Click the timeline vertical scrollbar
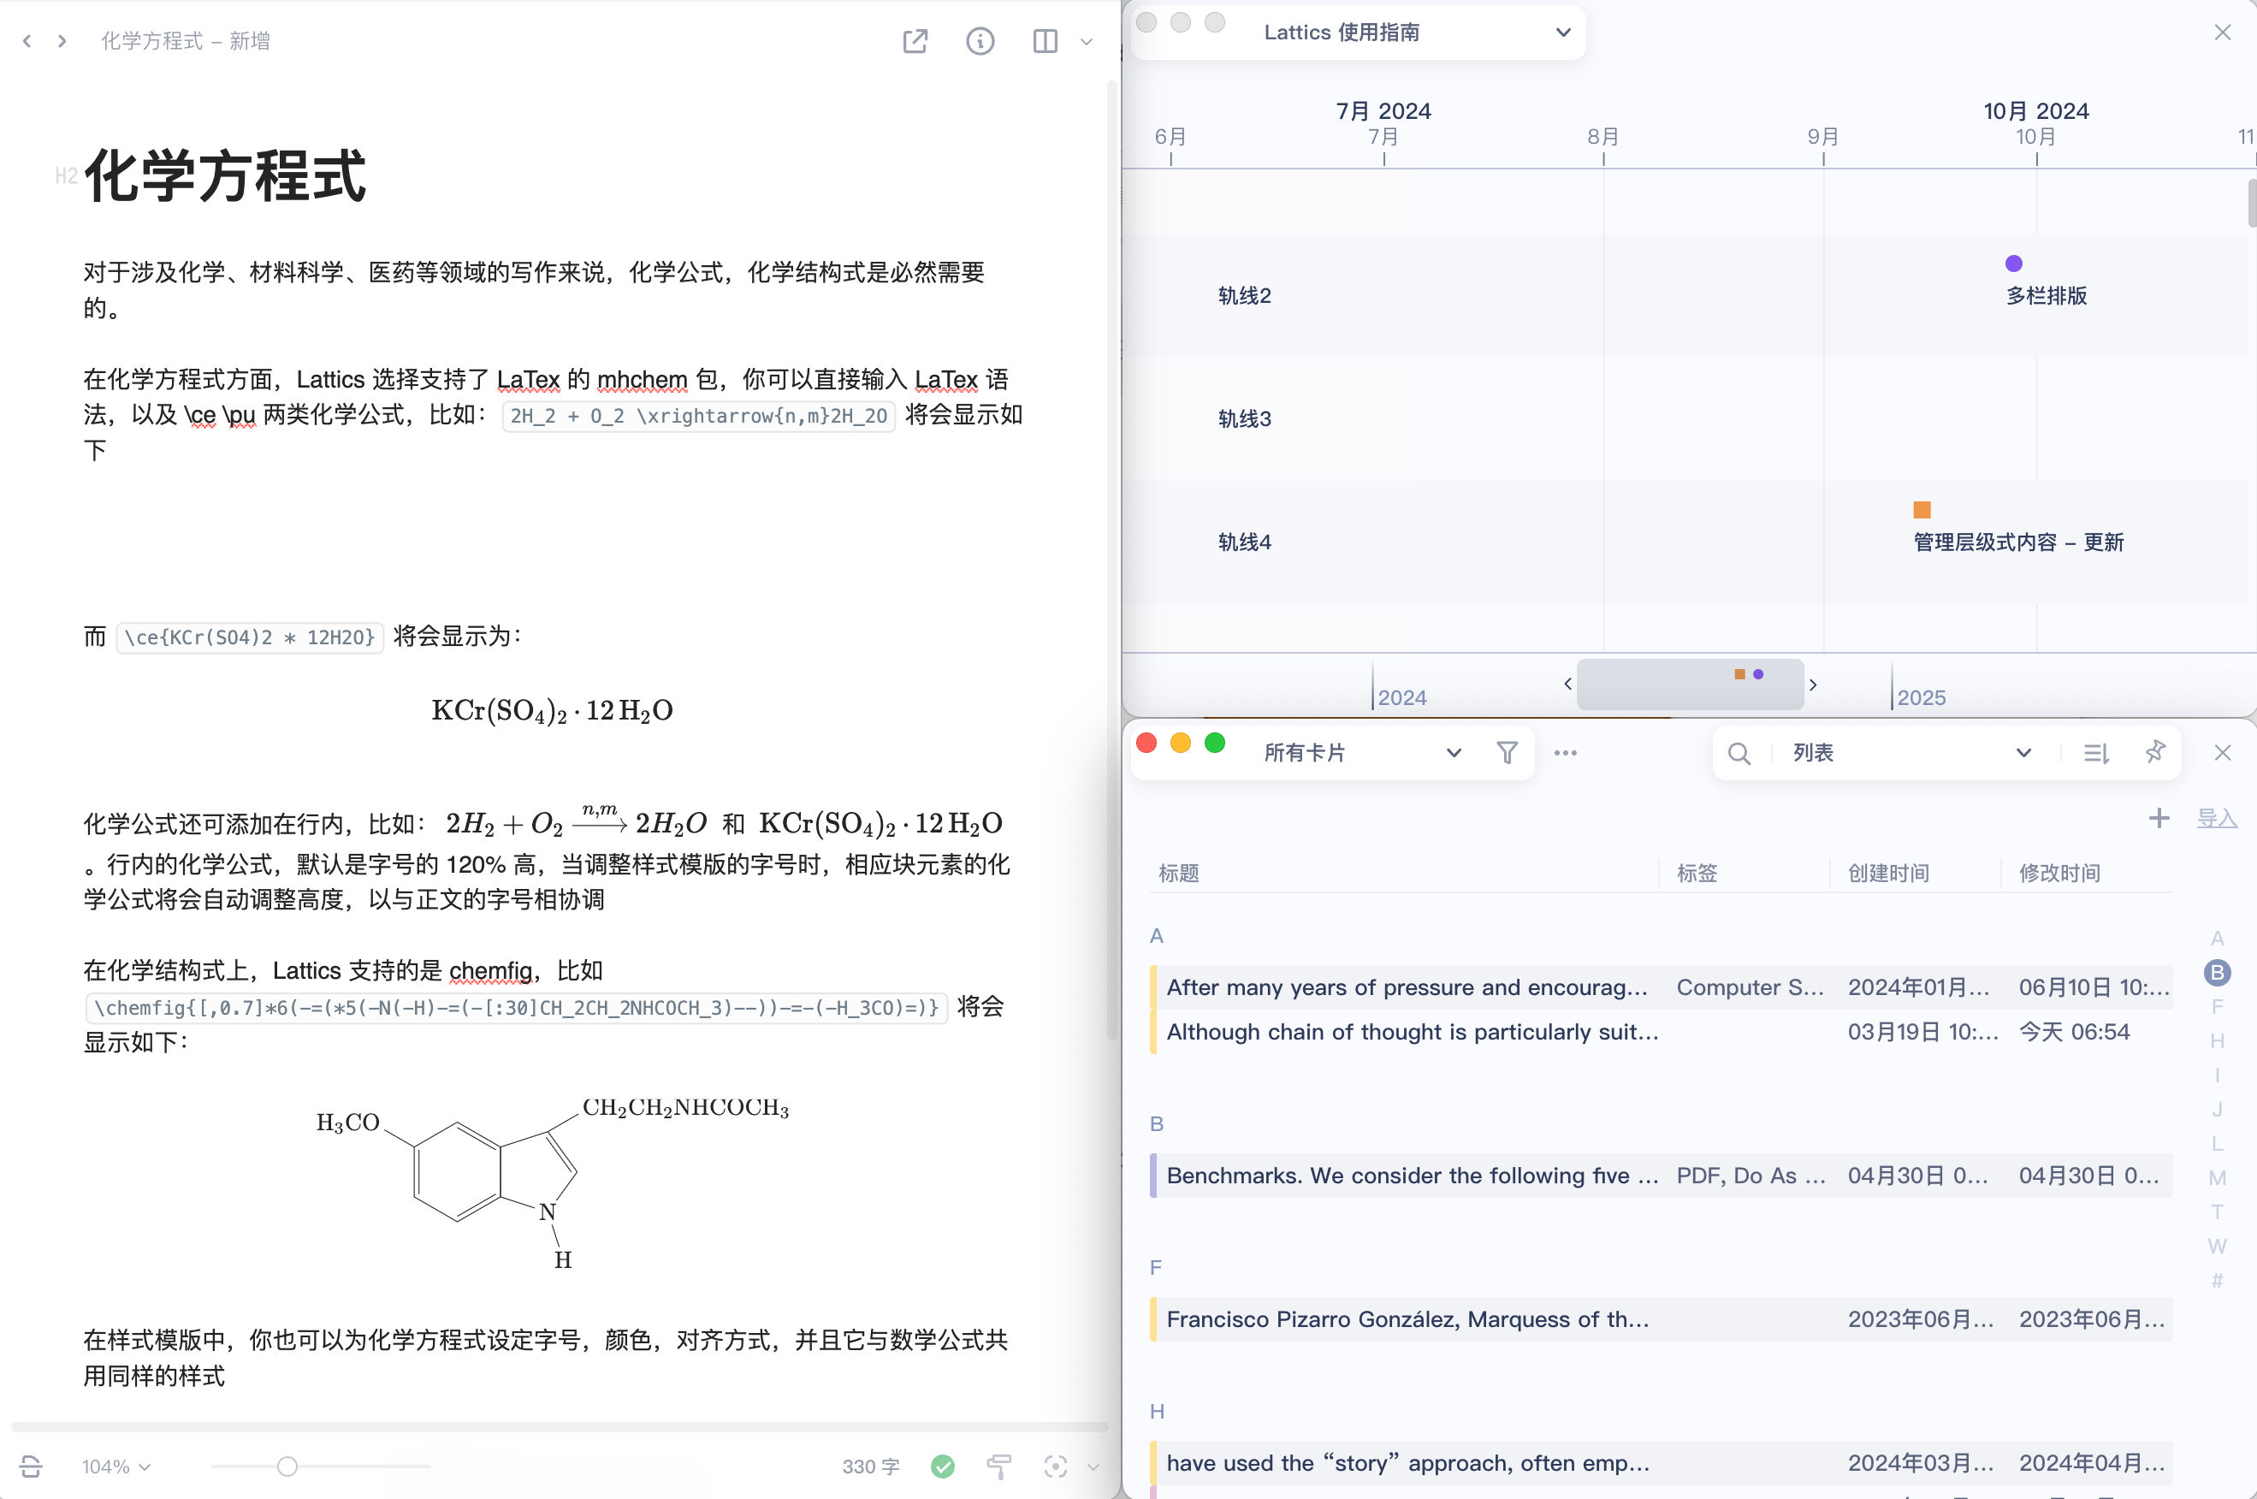Viewport: 2257px width, 1499px height. click(2251, 204)
